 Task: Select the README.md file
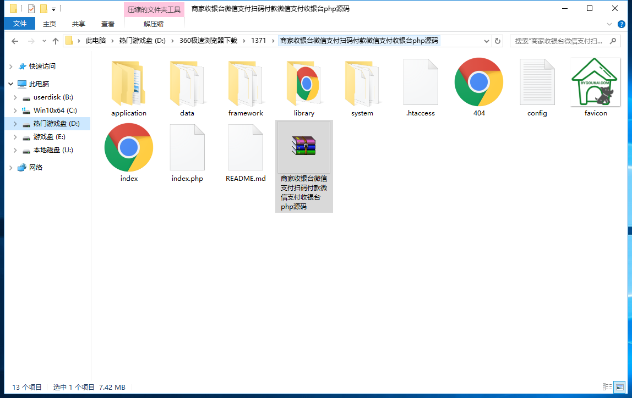246,147
